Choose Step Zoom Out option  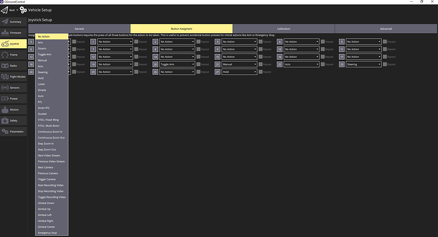coord(51,149)
